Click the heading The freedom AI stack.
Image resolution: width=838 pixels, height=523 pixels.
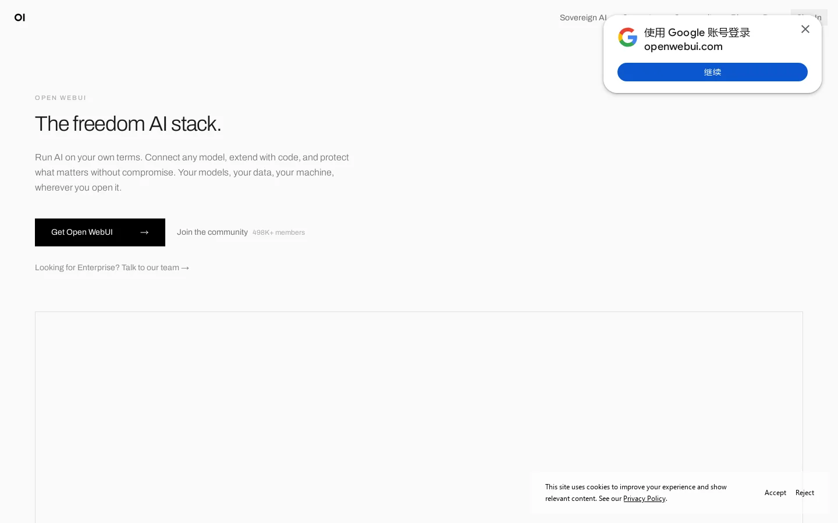coord(128,124)
